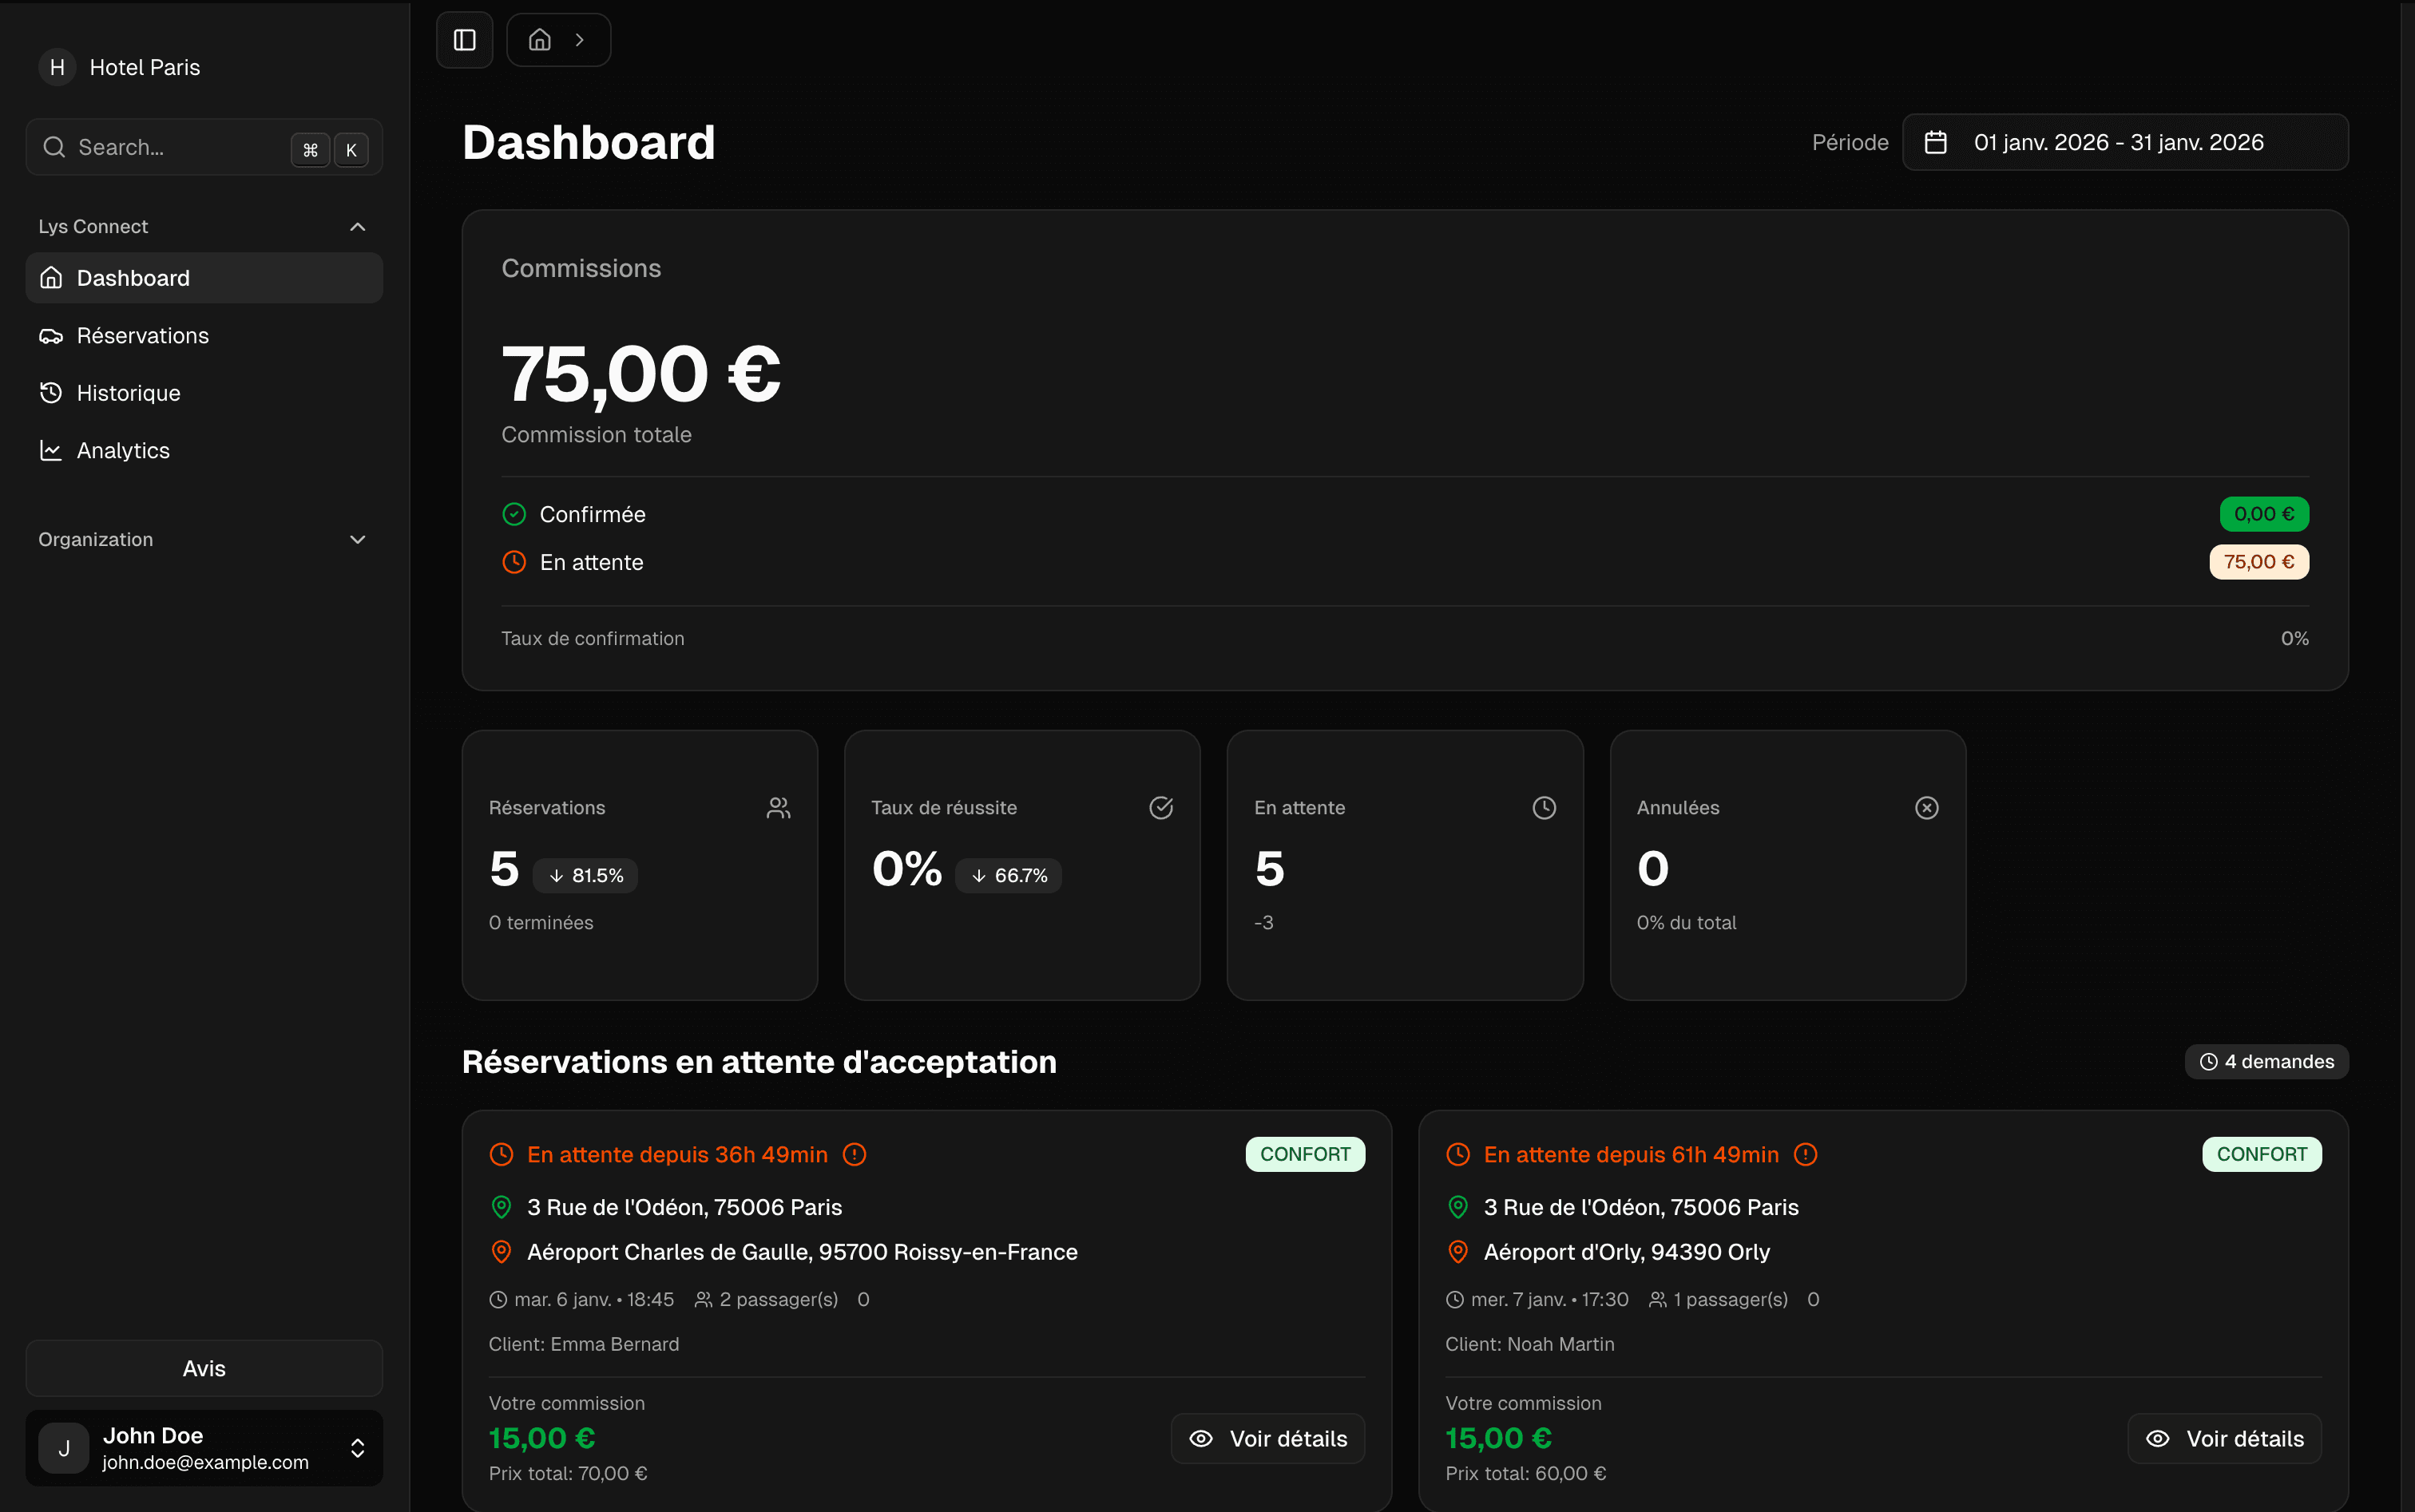Image resolution: width=2415 pixels, height=1512 pixels.
Task: Select the Réservations car icon
Action: [x=51, y=335]
